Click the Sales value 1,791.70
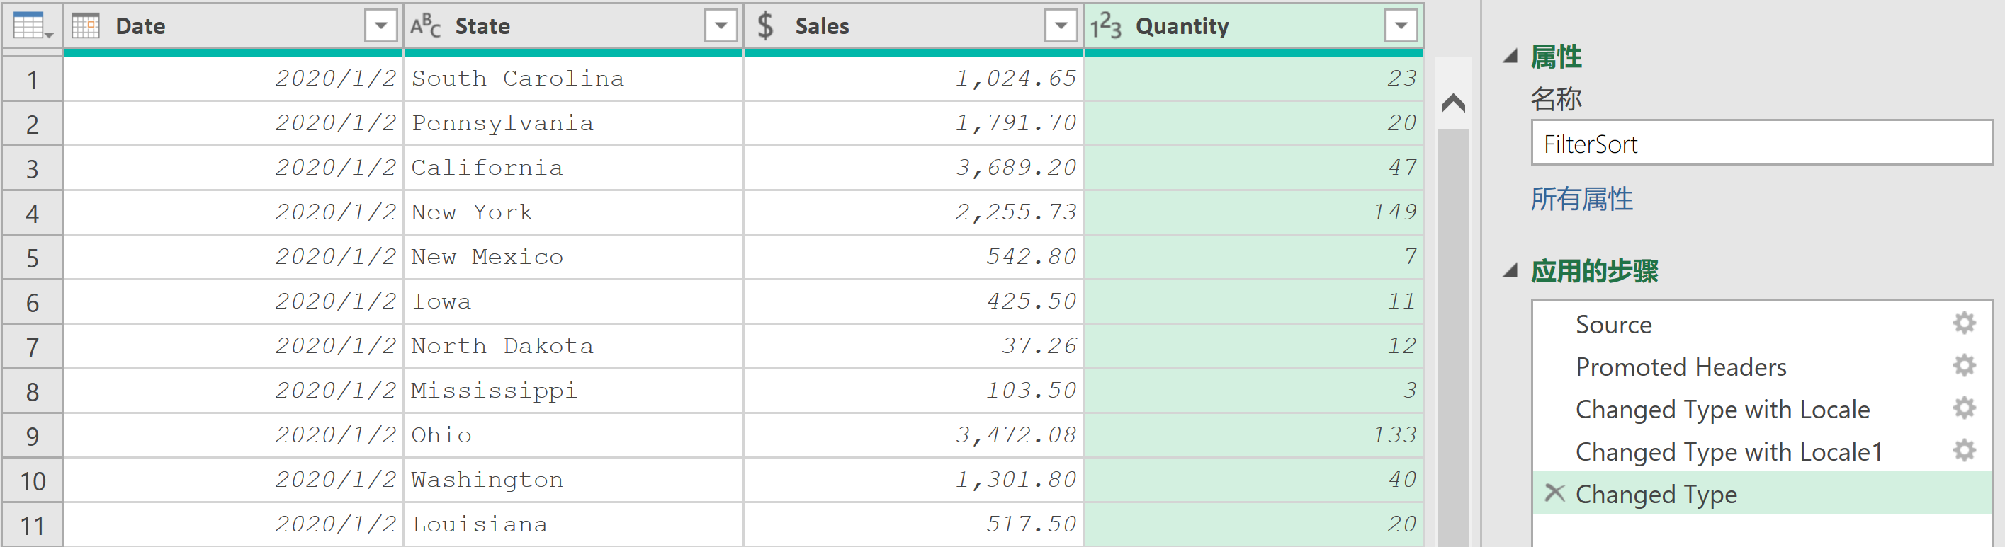 pyautogui.click(x=913, y=122)
